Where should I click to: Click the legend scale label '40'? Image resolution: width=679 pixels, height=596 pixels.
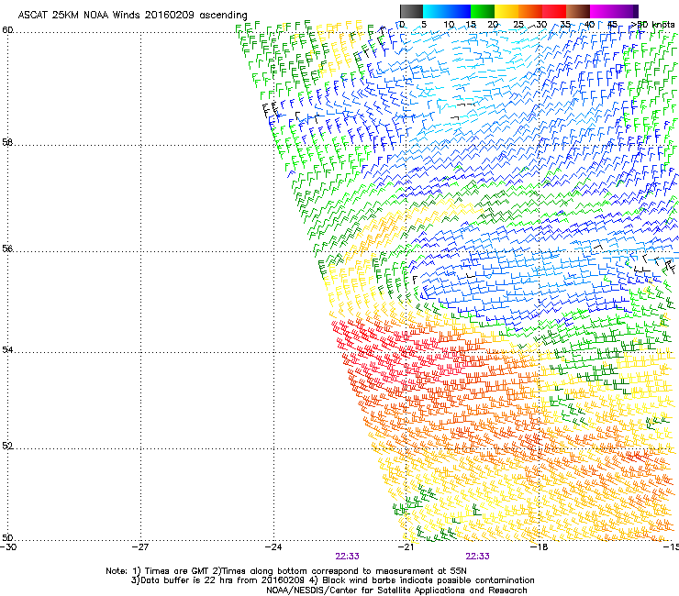point(589,25)
